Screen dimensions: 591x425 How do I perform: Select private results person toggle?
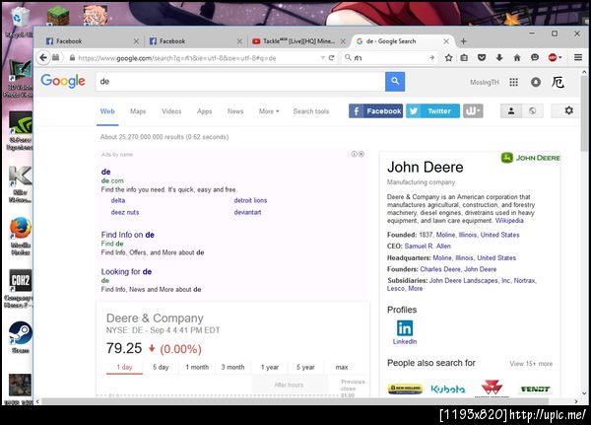pyautogui.click(x=511, y=111)
